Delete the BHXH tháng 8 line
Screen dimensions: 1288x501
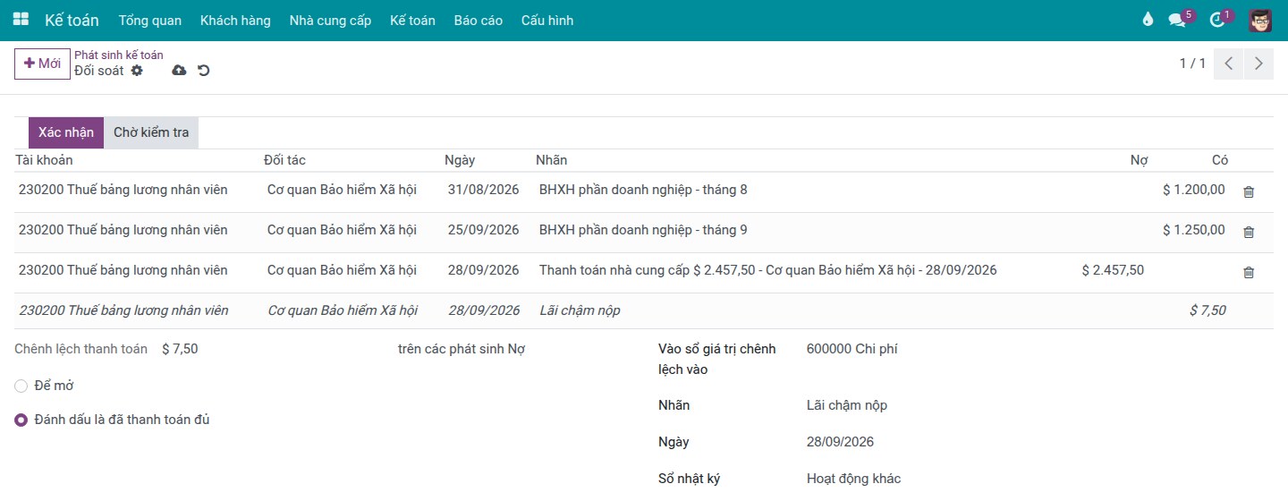click(x=1249, y=191)
